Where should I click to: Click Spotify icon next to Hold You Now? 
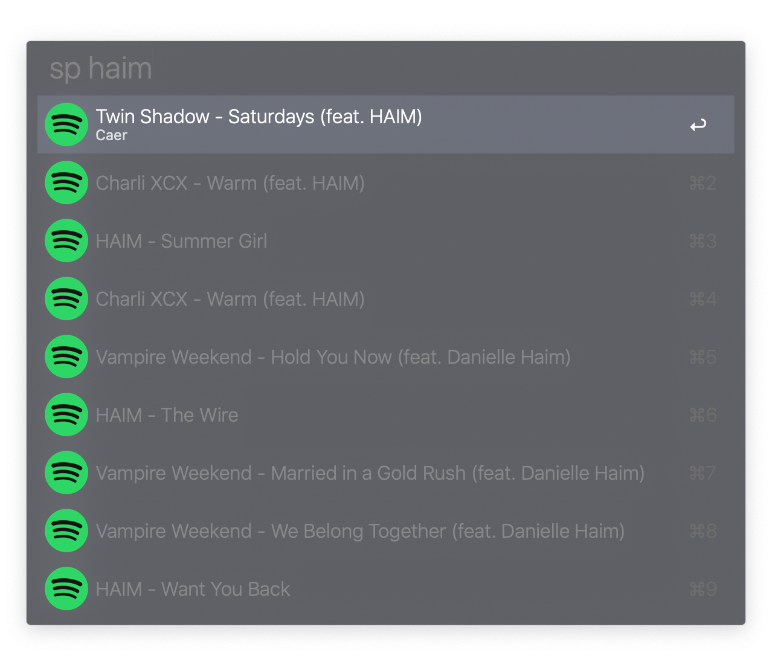pos(66,356)
